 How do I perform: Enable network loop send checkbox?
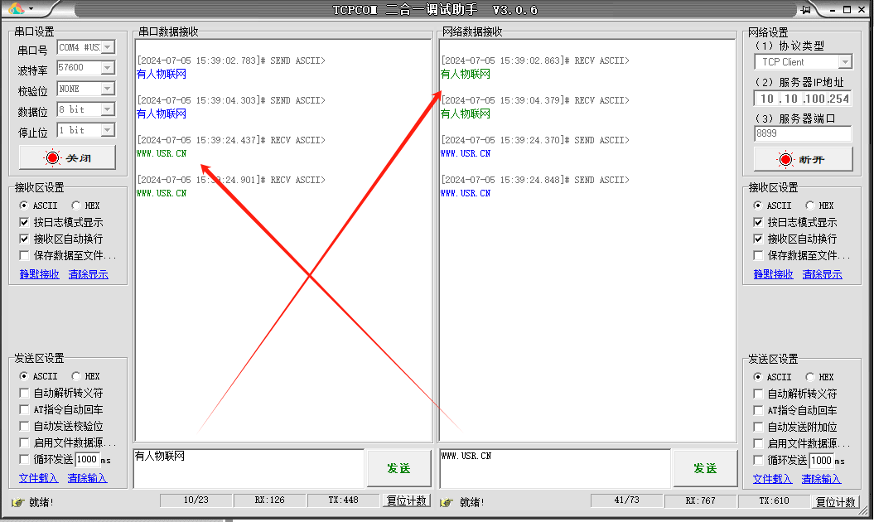758,460
